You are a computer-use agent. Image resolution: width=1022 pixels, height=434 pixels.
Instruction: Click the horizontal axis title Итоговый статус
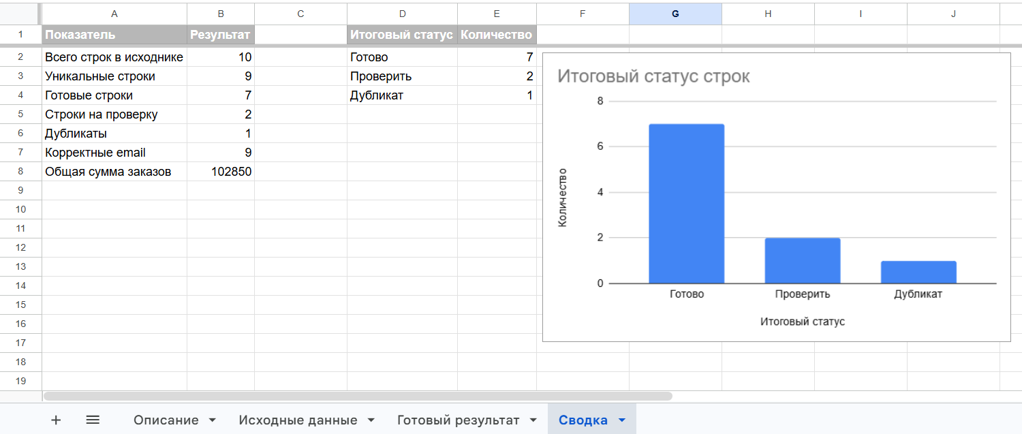tap(803, 321)
